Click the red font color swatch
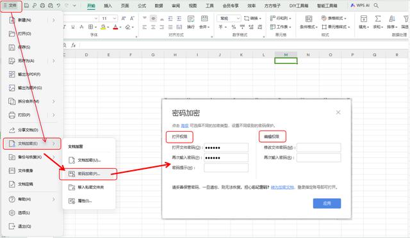Screen dimensions: 410x238 115,27
